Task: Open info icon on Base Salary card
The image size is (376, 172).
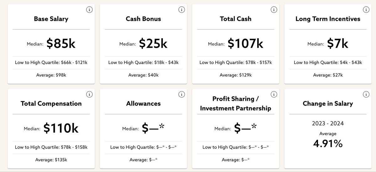Action: [89, 10]
